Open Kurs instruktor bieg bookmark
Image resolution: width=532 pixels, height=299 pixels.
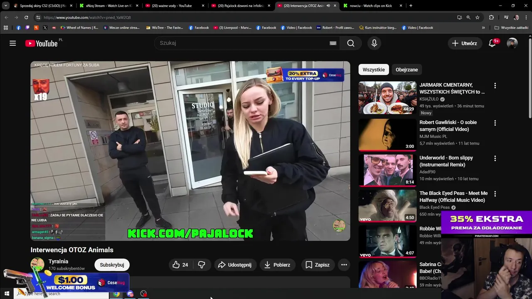(x=377, y=28)
